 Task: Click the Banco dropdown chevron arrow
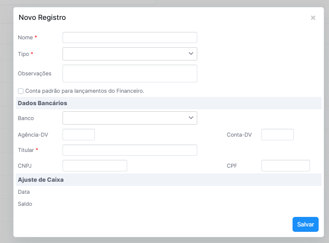point(191,118)
